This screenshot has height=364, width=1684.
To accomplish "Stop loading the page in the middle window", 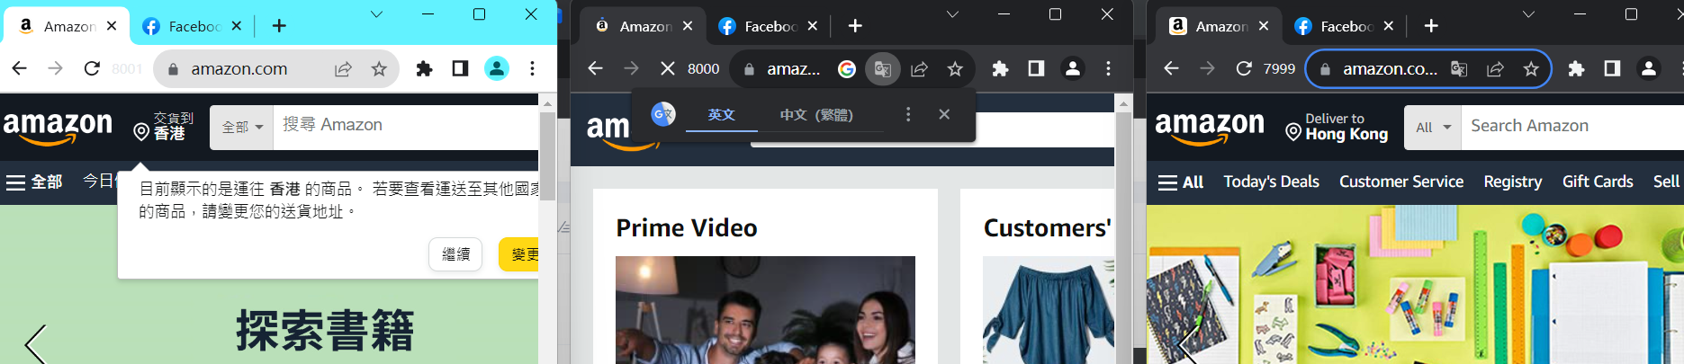I will pyautogui.click(x=667, y=68).
